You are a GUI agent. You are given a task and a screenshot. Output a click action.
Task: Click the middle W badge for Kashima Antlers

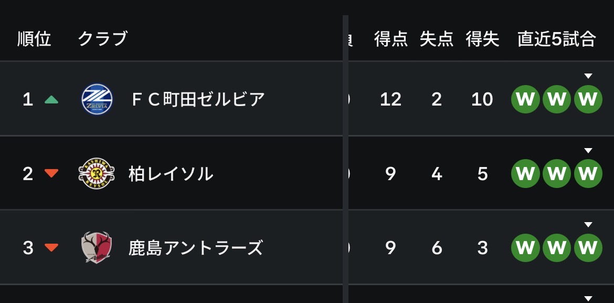click(x=556, y=248)
